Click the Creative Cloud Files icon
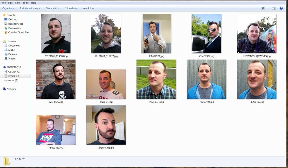The width and height of the screenshot is (288, 168). (6, 33)
